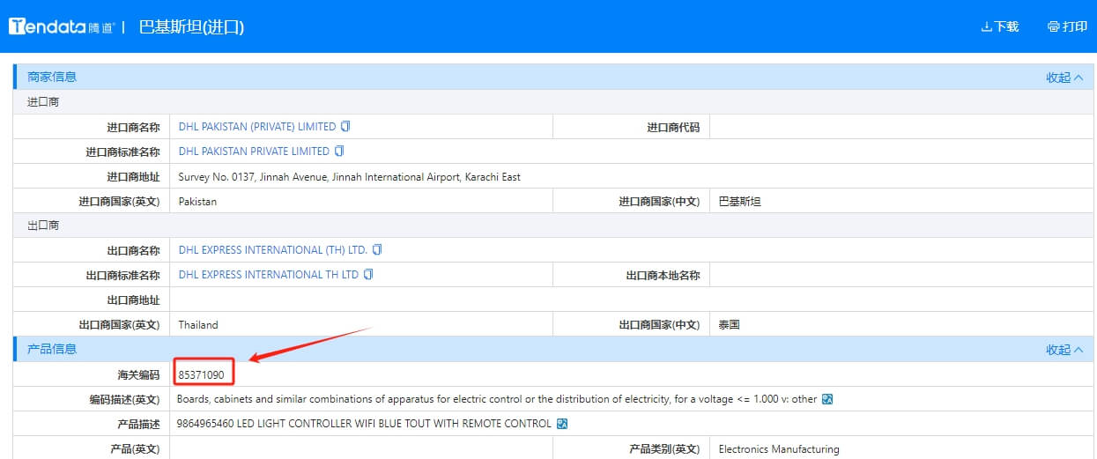Click the 泰国 exporter country Chinese value

click(729, 325)
